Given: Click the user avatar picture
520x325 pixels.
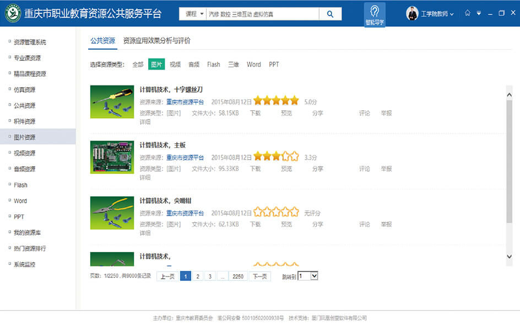Looking at the screenshot, I should [412, 14].
